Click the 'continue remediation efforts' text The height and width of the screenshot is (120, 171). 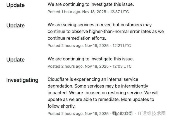[77, 38]
